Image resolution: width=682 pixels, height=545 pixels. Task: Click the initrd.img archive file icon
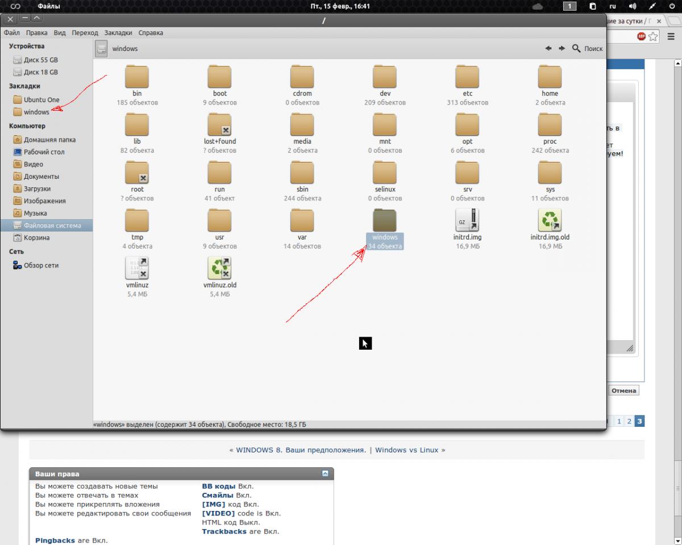[x=467, y=220]
